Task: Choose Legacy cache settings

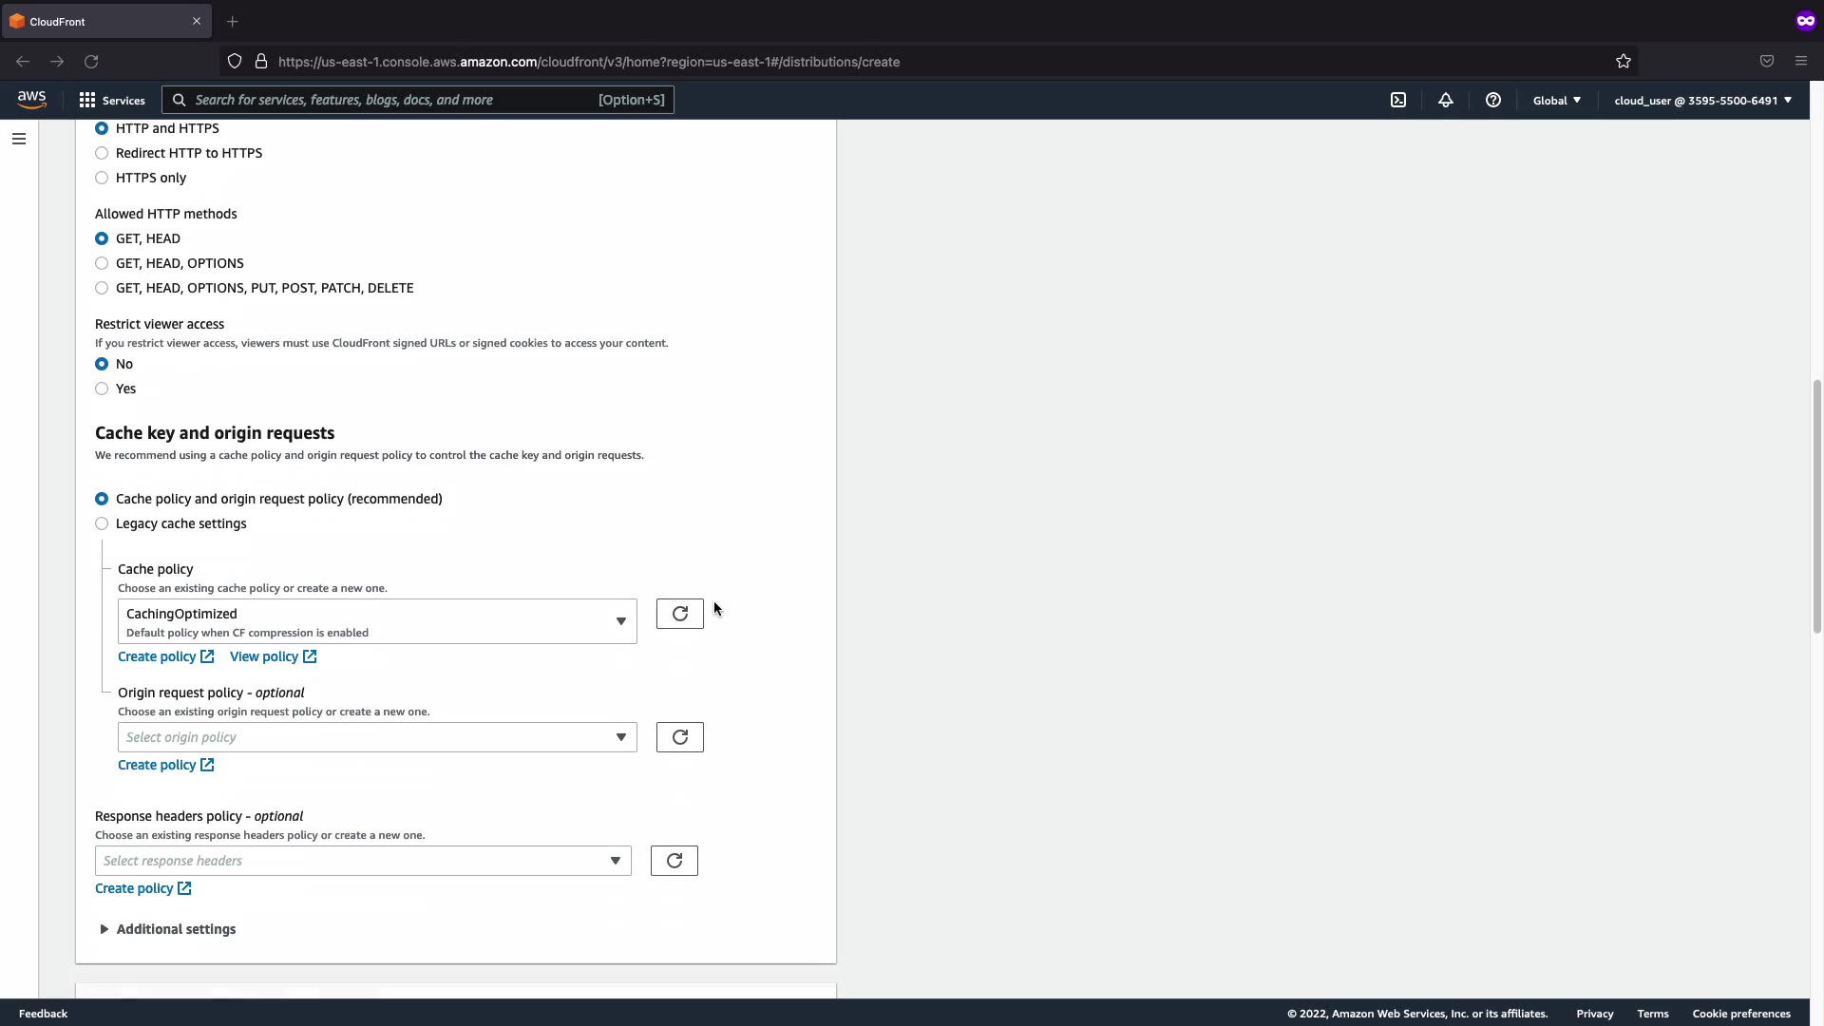Action: coord(102,523)
